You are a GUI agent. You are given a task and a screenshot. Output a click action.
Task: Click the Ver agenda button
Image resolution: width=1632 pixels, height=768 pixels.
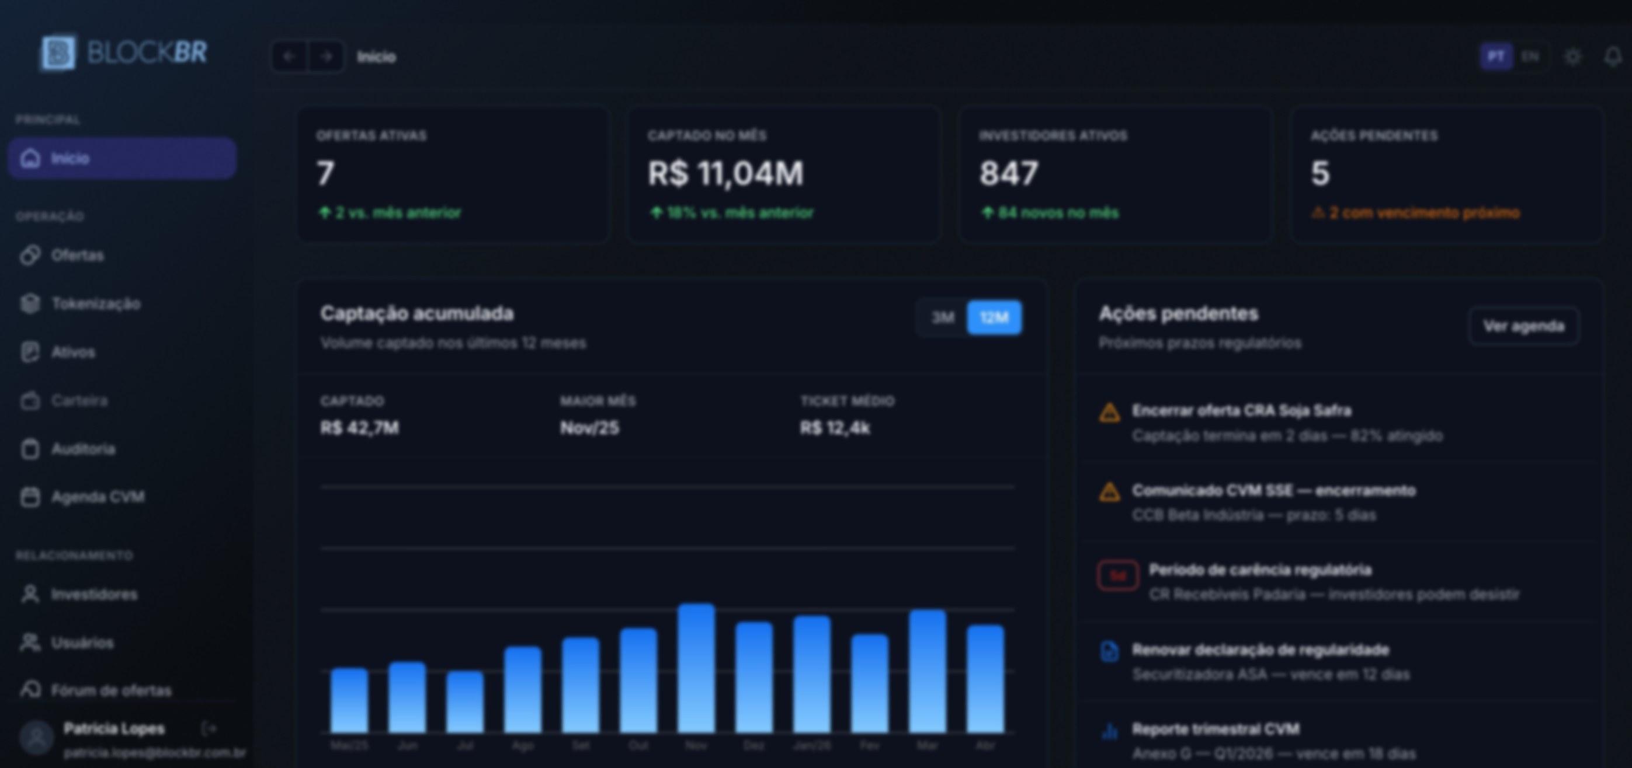pyautogui.click(x=1524, y=326)
